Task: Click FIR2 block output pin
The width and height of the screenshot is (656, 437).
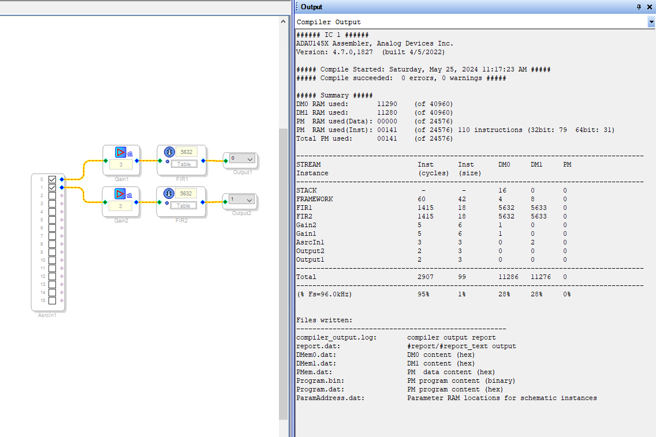Action: (203, 202)
